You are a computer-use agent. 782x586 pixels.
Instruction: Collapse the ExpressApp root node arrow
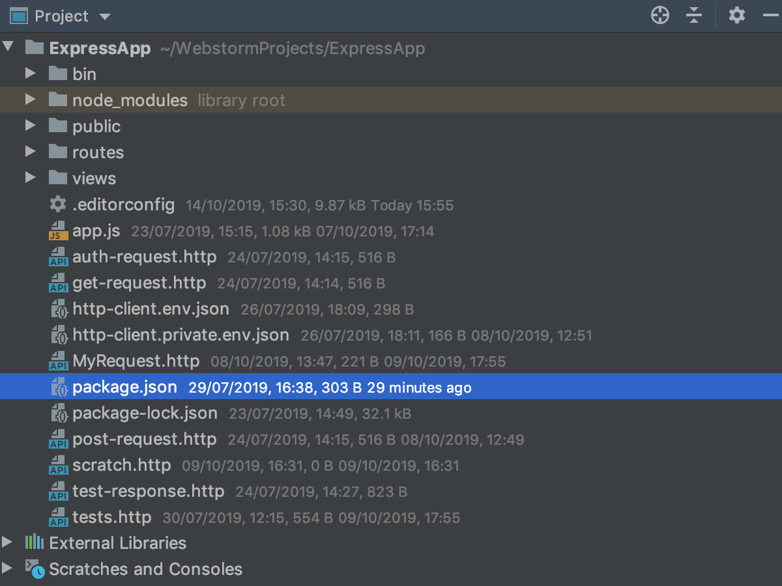(8, 48)
